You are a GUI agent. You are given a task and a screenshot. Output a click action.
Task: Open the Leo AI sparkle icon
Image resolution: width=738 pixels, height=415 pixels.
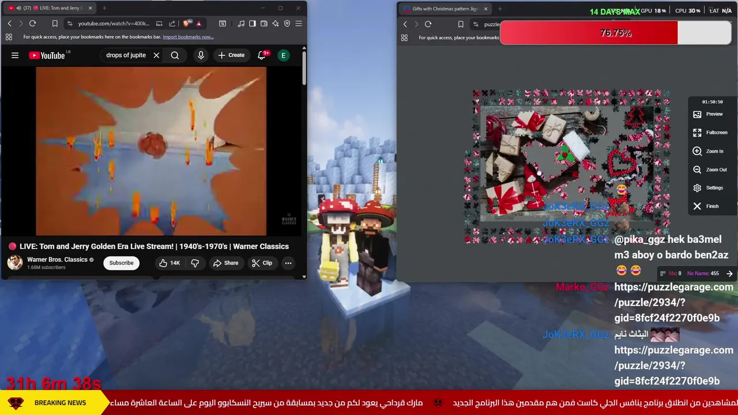coord(276,24)
